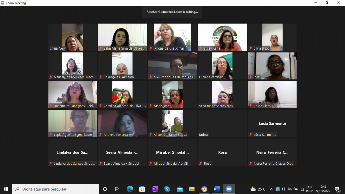Screen dimensions: 345x194
Task: Open Microsoft Edge from the taskbar
Action: (x=130, y=189)
